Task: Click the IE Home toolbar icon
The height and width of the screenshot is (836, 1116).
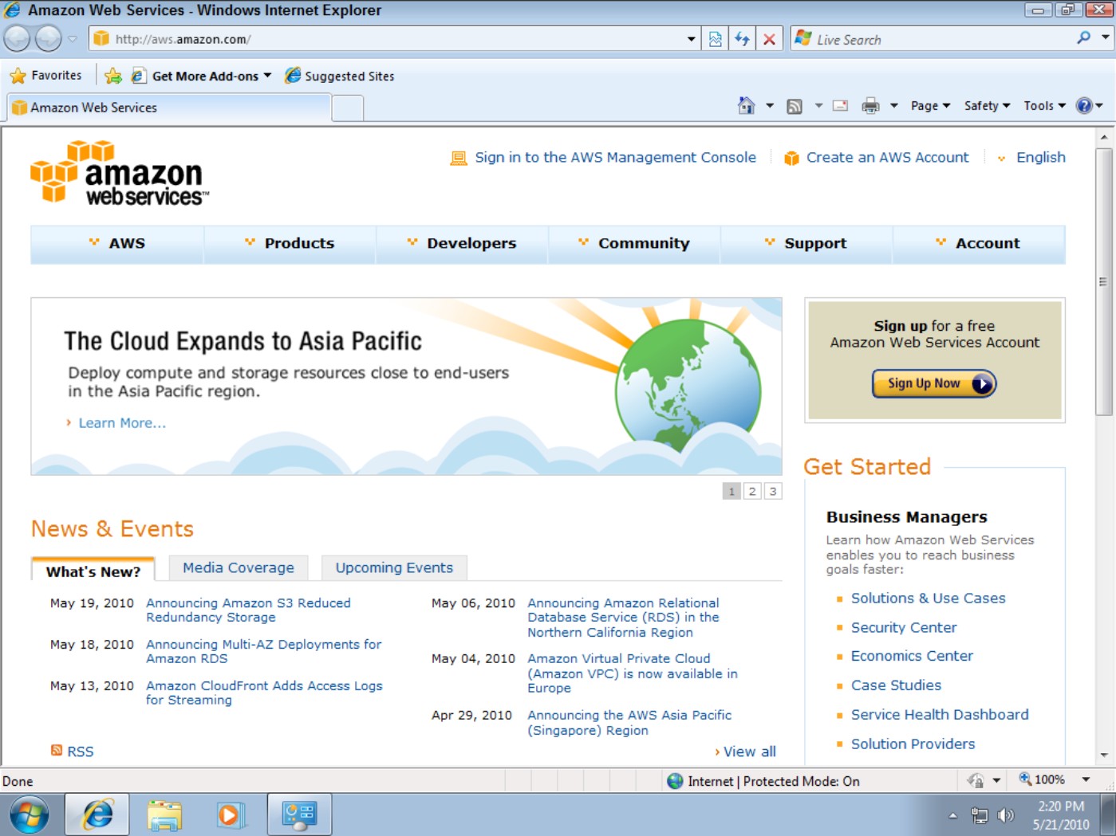Action: [x=746, y=106]
